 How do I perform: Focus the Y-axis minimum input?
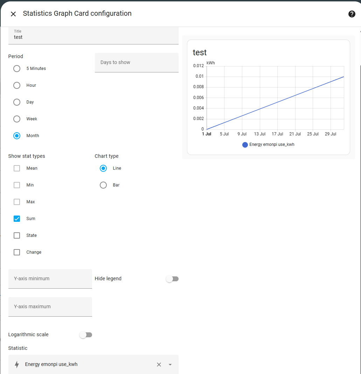[x=50, y=279]
